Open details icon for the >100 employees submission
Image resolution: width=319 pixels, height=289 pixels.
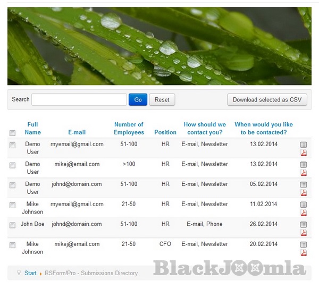pyautogui.click(x=304, y=165)
